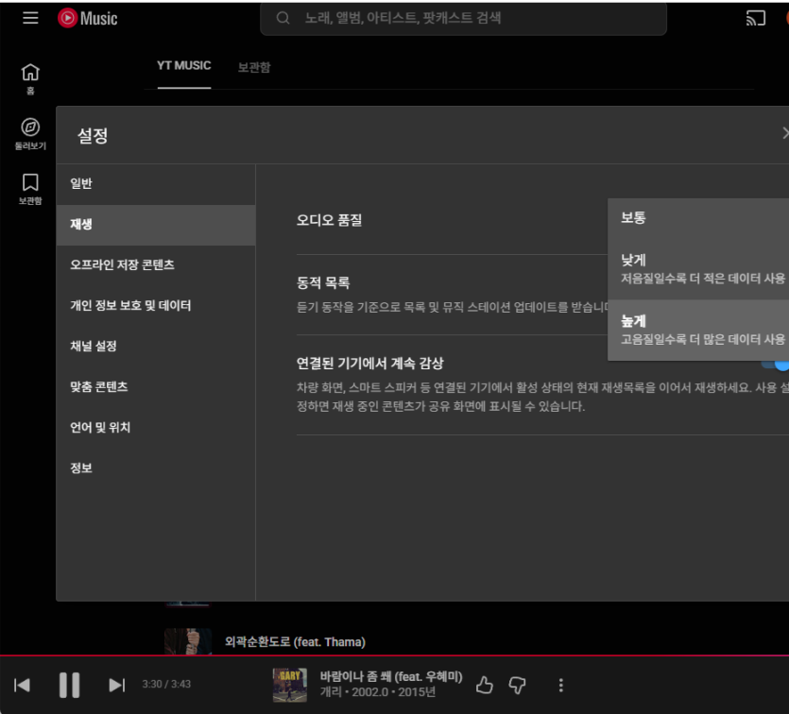Open 오프라인 저장 콘텐츠 settings

point(156,265)
